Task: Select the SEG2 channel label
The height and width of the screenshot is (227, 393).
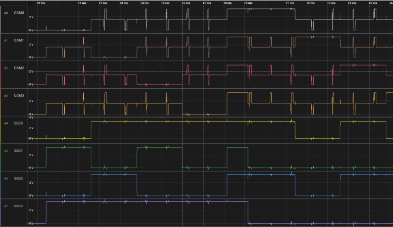Action: point(18,178)
